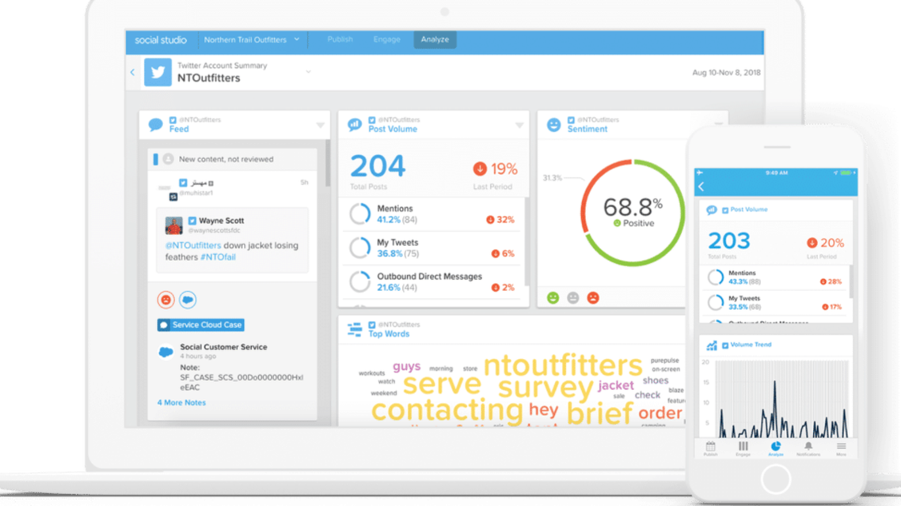Select the word 'contacting' in the word cloud
Image resolution: width=901 pixels, height=506 pixels.
[447, 410]
